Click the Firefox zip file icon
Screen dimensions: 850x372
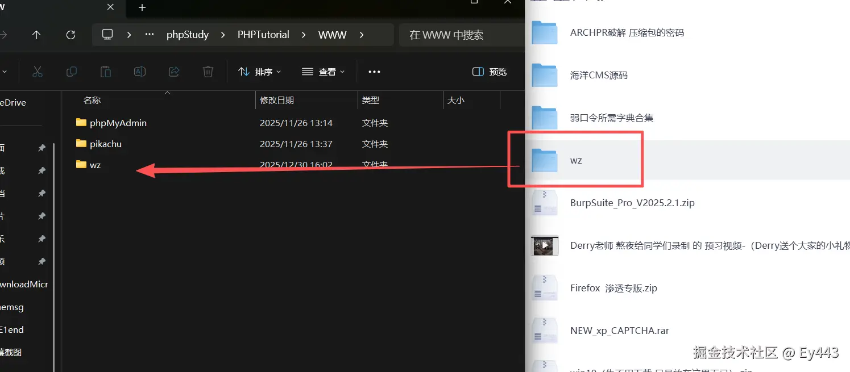[x=545, y=288]
